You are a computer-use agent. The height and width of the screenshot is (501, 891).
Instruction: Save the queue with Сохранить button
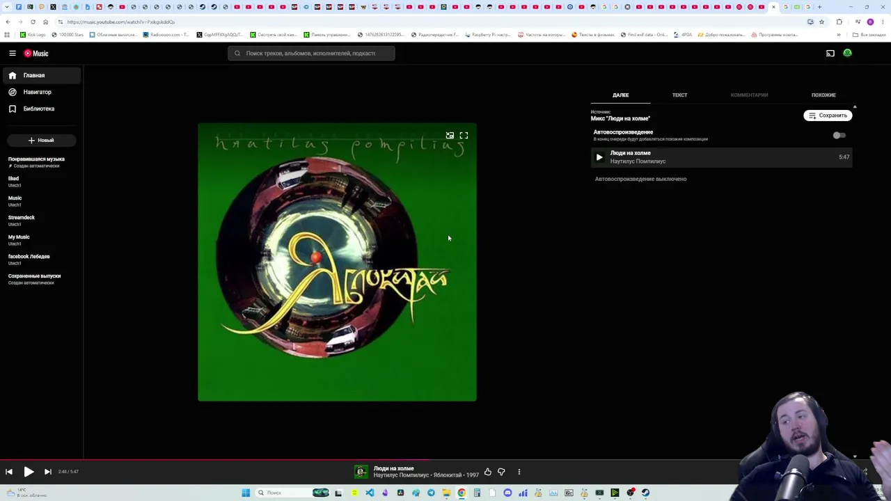[828, 116]
